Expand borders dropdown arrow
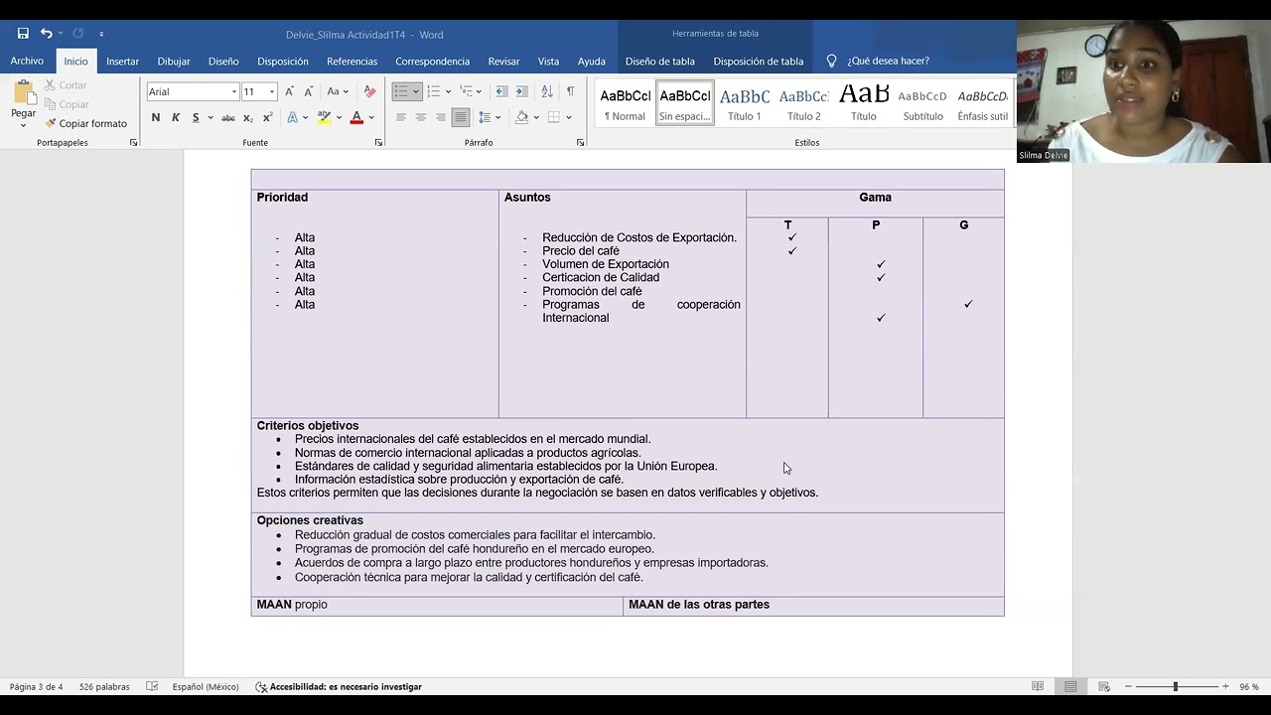This screenshot has width=1271, height=715. click(x=569, y=117)
